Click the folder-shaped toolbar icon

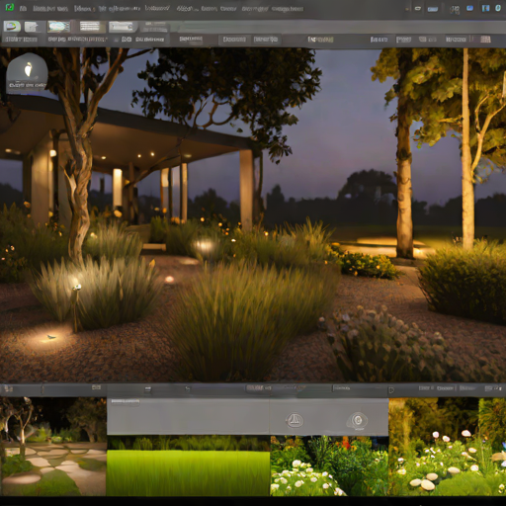32,27
